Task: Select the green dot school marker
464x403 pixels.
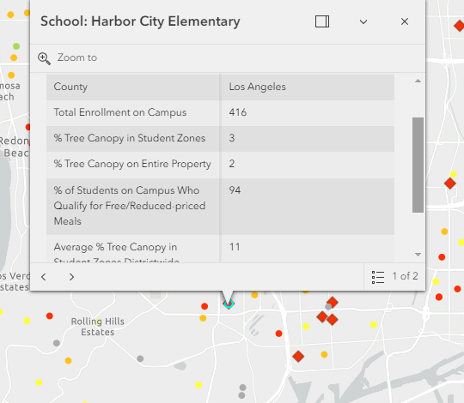Action: pyautogui.click(x=16, y=46)
